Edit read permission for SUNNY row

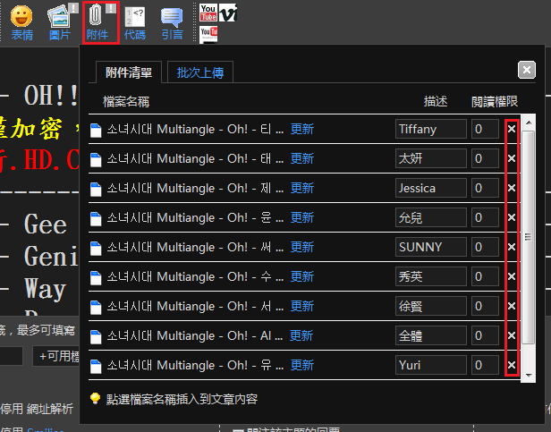coord(485,247)
